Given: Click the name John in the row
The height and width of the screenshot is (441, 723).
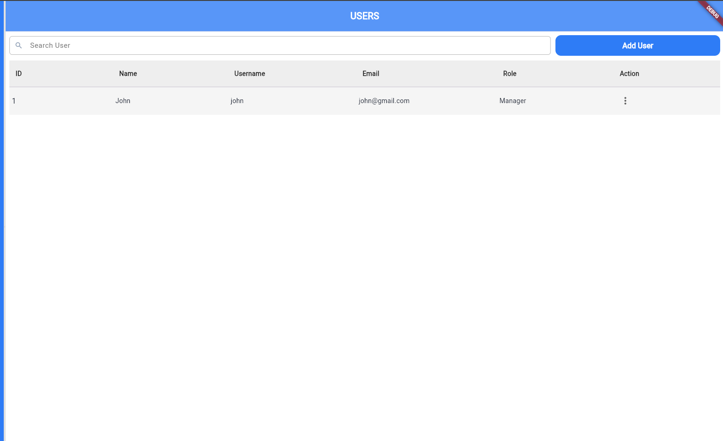Looking at the screenshot, I should [123, 101].
